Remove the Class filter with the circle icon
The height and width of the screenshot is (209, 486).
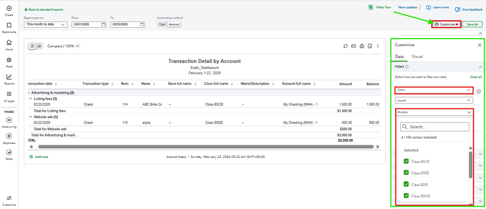479,92
